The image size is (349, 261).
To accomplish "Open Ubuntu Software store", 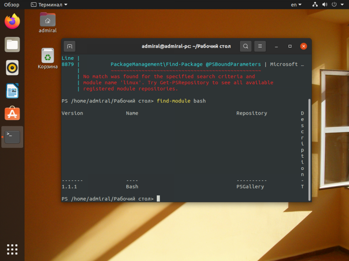I will [12, 114].
